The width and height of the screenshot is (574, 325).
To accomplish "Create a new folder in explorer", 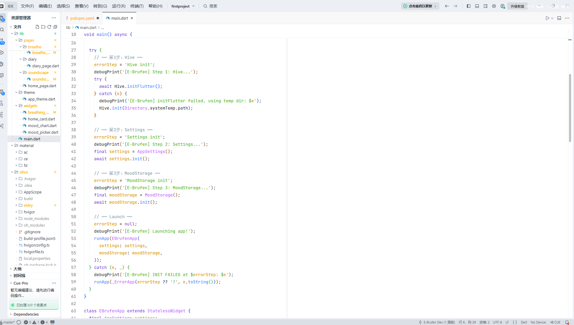I will (43, 27).
